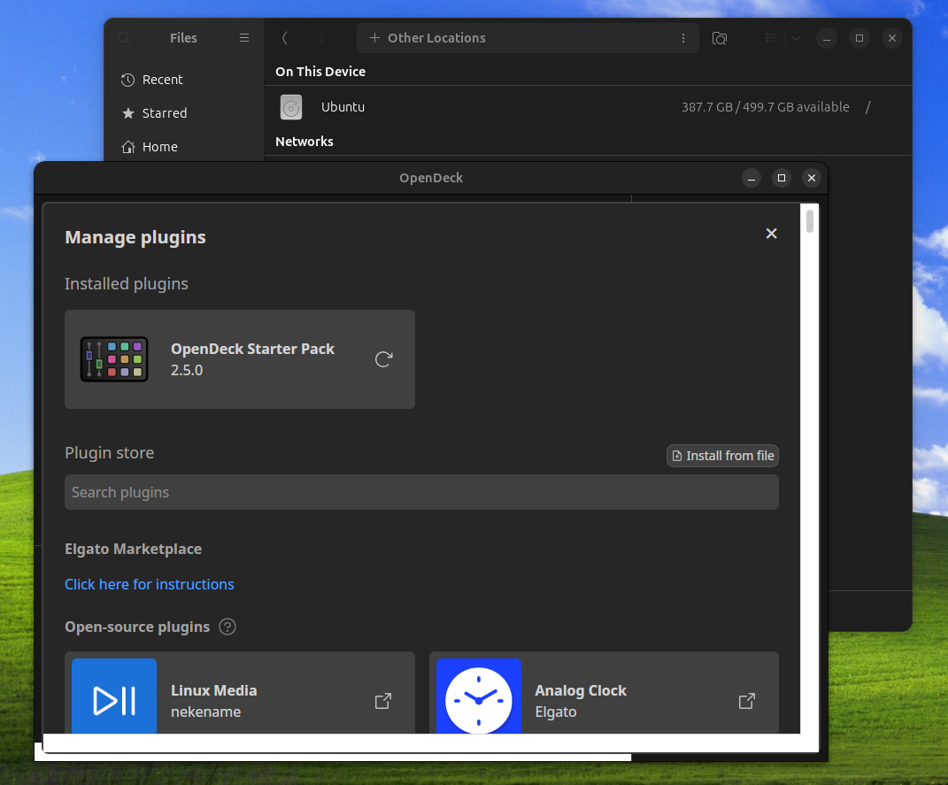The height and width of the screenshot is (785, 948).
Task: Click the Linux Media plugin title
Action: [x=214, y=690]
